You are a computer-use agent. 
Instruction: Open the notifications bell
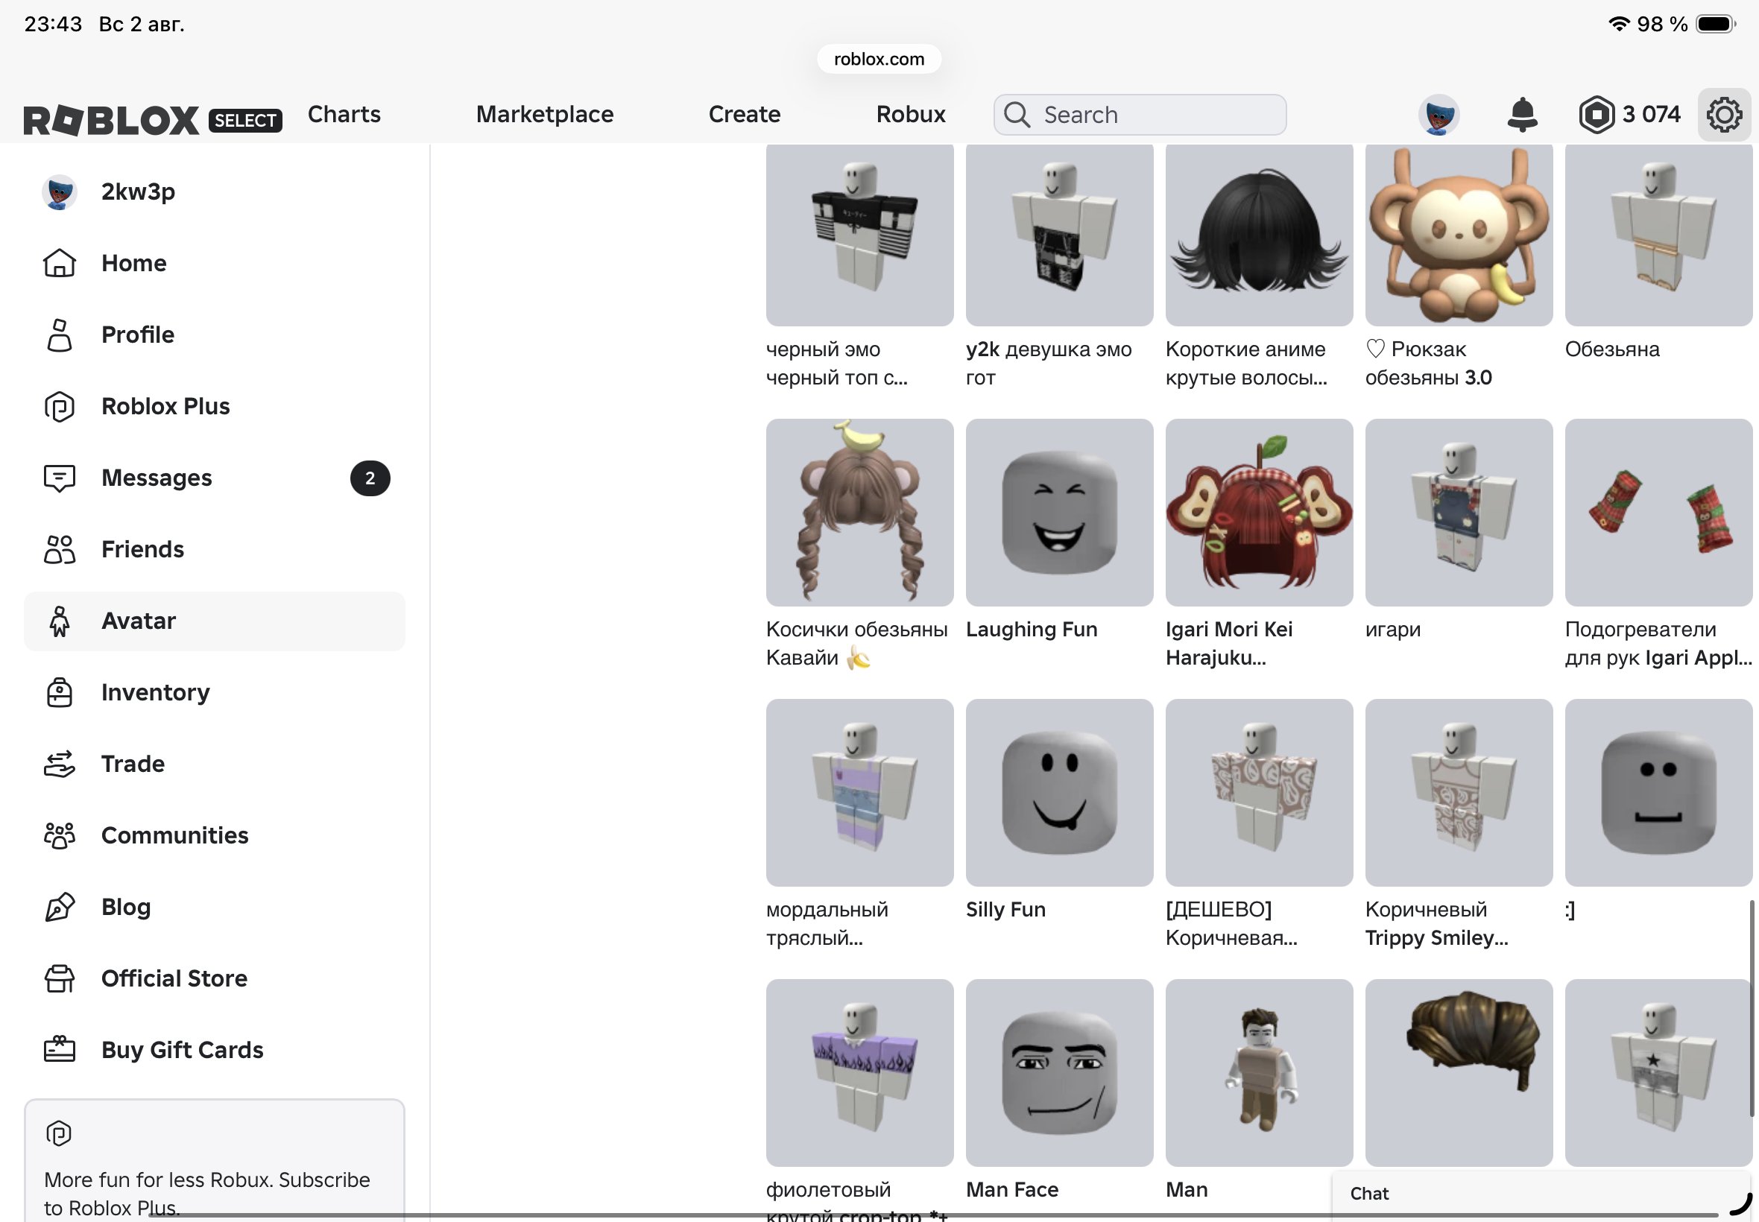click(x=1521, y=115)
